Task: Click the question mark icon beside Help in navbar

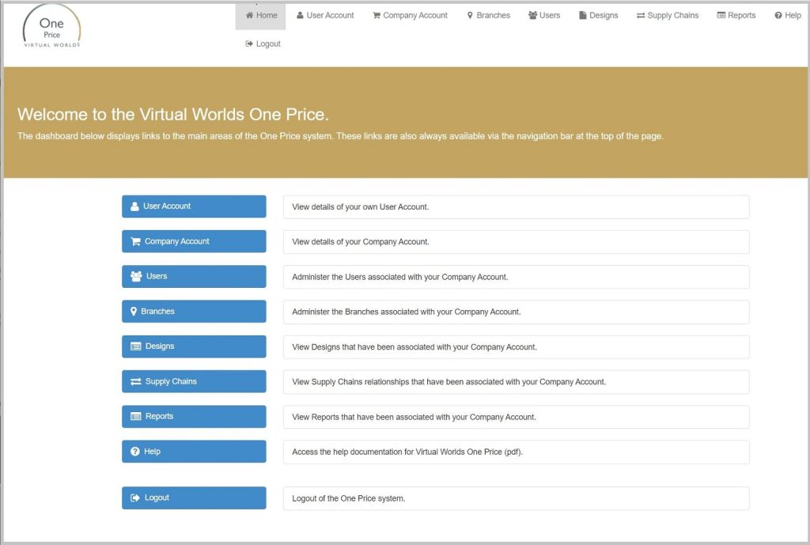Action: tap(778, 16)
